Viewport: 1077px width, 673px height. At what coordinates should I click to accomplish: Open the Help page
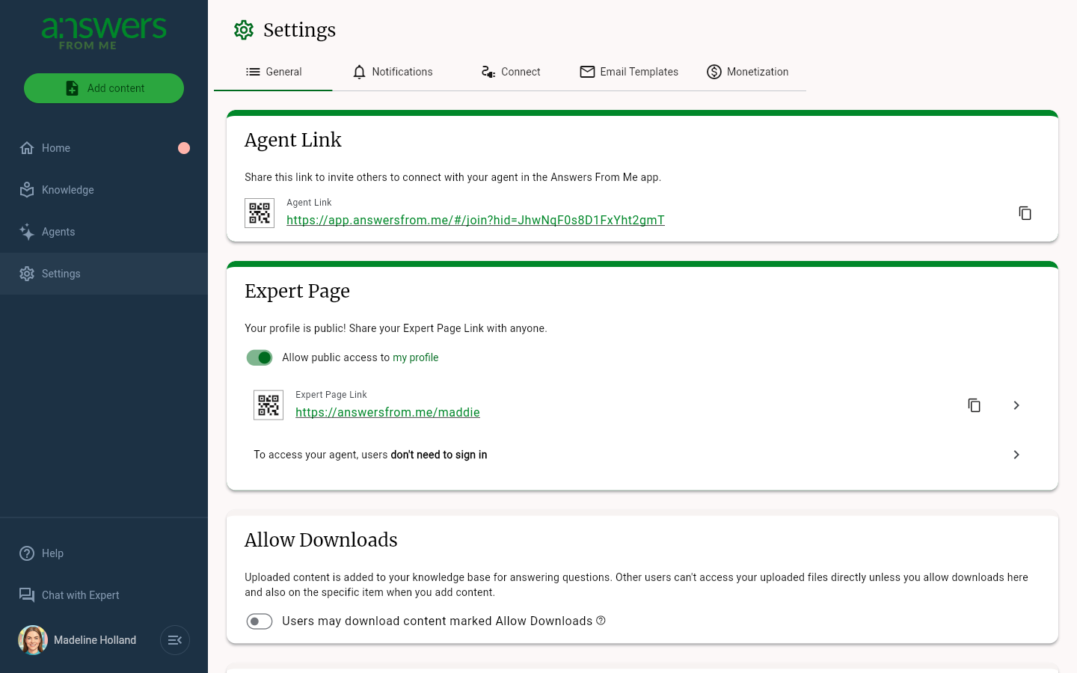104,553
